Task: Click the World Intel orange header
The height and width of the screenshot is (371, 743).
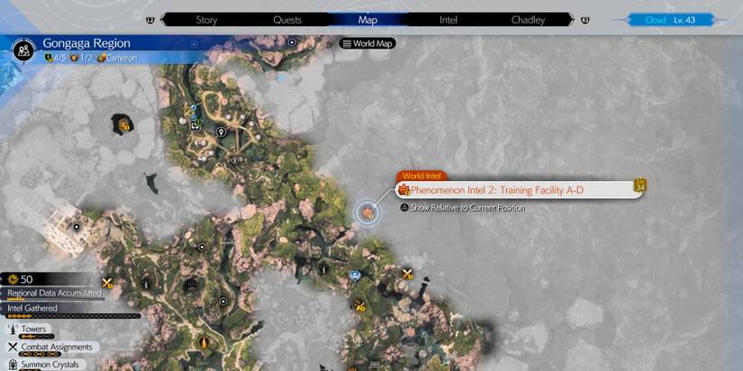Action: 421,176
